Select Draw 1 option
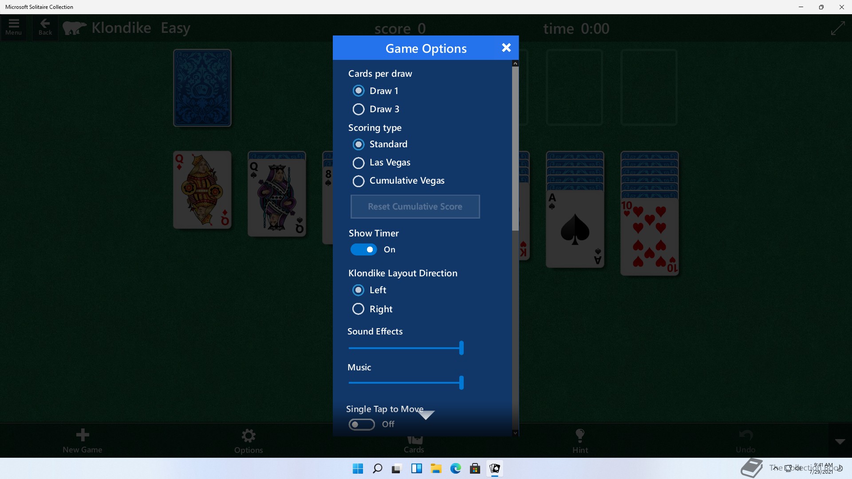 coord(359,91)
